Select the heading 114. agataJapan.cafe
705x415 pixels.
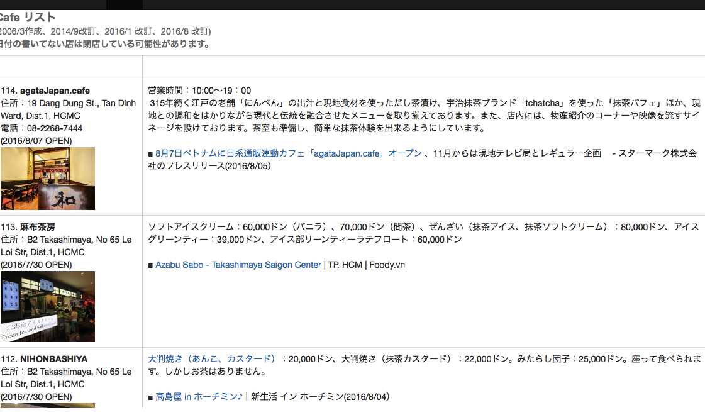pos(45,91)
